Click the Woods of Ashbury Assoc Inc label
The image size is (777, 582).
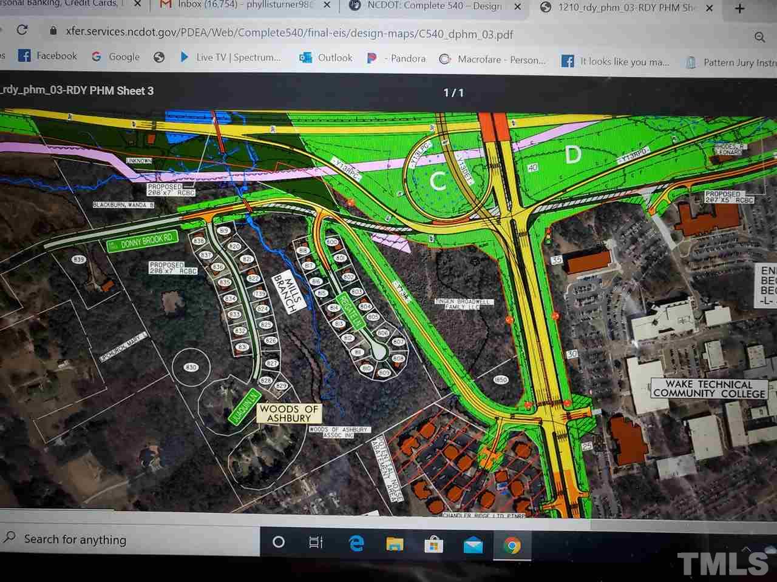(x=339, y=432)
